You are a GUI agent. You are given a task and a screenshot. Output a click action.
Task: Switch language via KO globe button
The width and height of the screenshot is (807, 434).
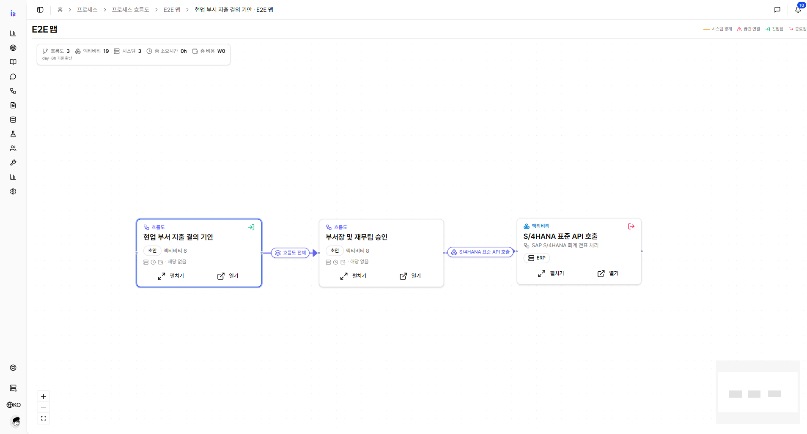14,405
